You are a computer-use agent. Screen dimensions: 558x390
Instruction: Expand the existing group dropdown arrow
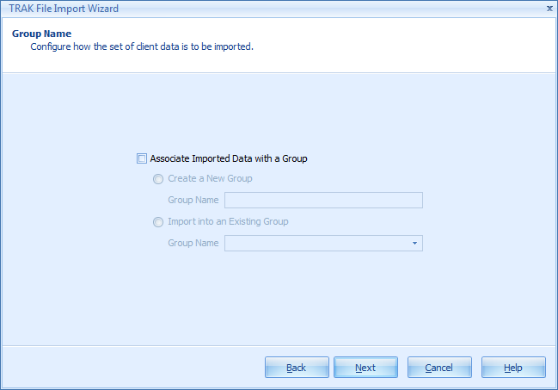414,244
